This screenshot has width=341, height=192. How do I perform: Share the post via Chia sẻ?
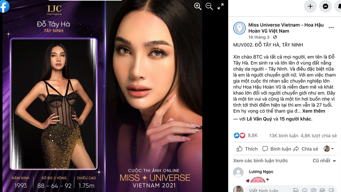(306, 149)
